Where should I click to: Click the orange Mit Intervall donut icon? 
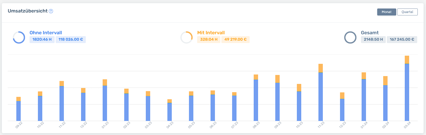click(x=186, y=37)
